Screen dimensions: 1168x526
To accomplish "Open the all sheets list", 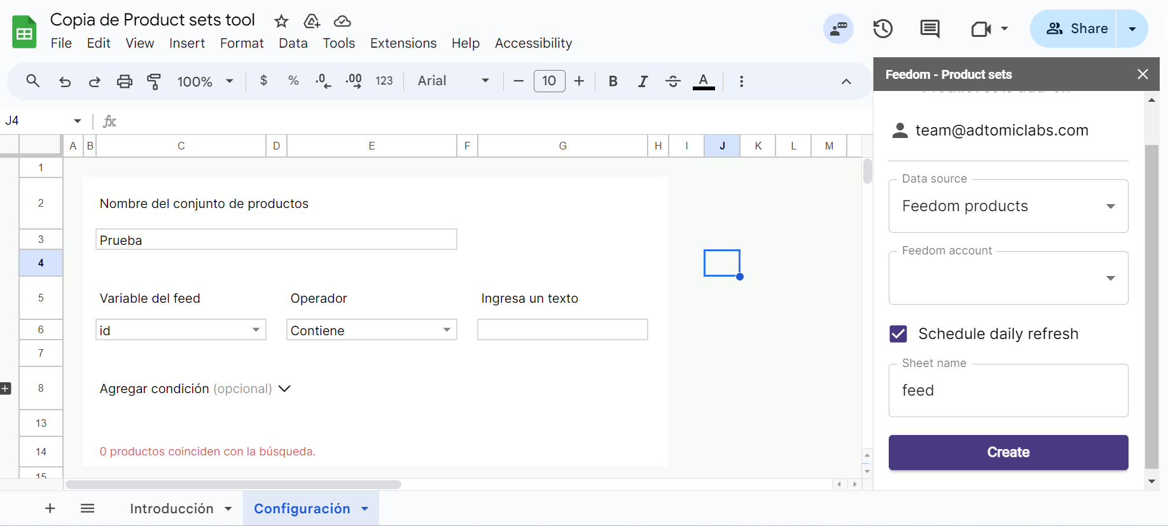I will 88,508.
